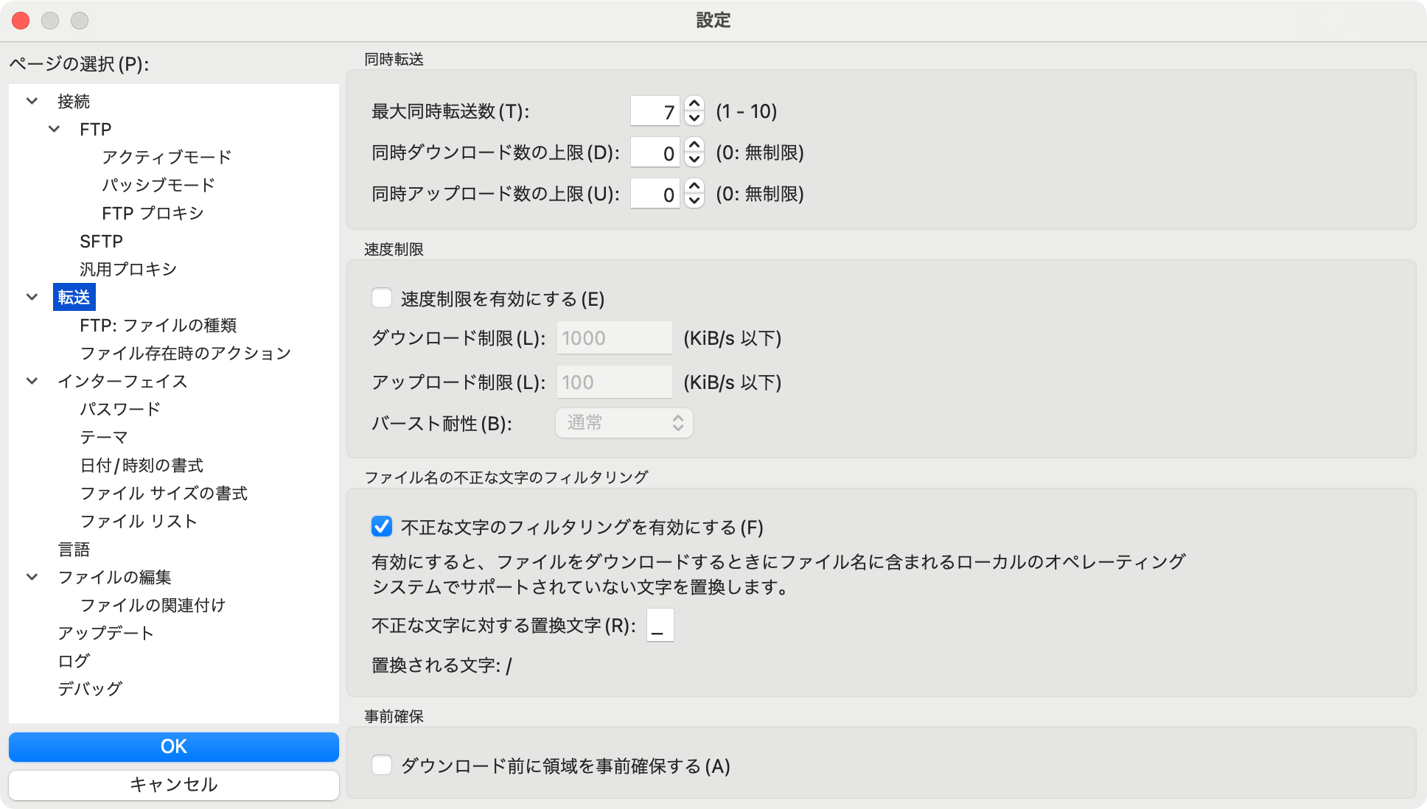Open the バースト耐性 dropdown
Screen dimensions: 1427x809
click(624, 423)
